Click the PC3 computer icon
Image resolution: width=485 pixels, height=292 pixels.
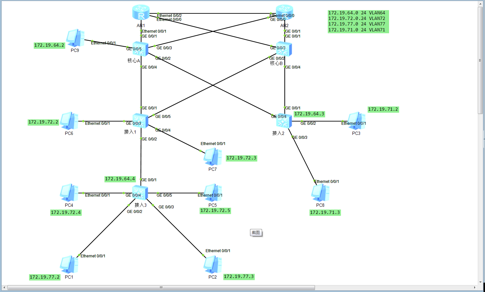pos(356,121)
